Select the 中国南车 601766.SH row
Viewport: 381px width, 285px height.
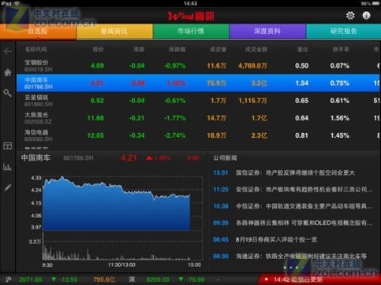point(199,83)
